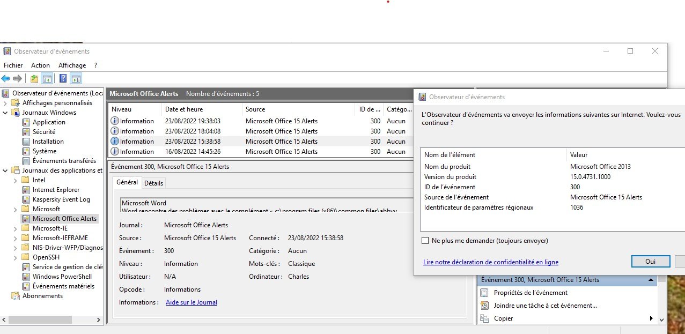The height and width of the screenshot is (334, 685).
Task: Click Joindre une tâche à cet événement
Action: (546, 306)
